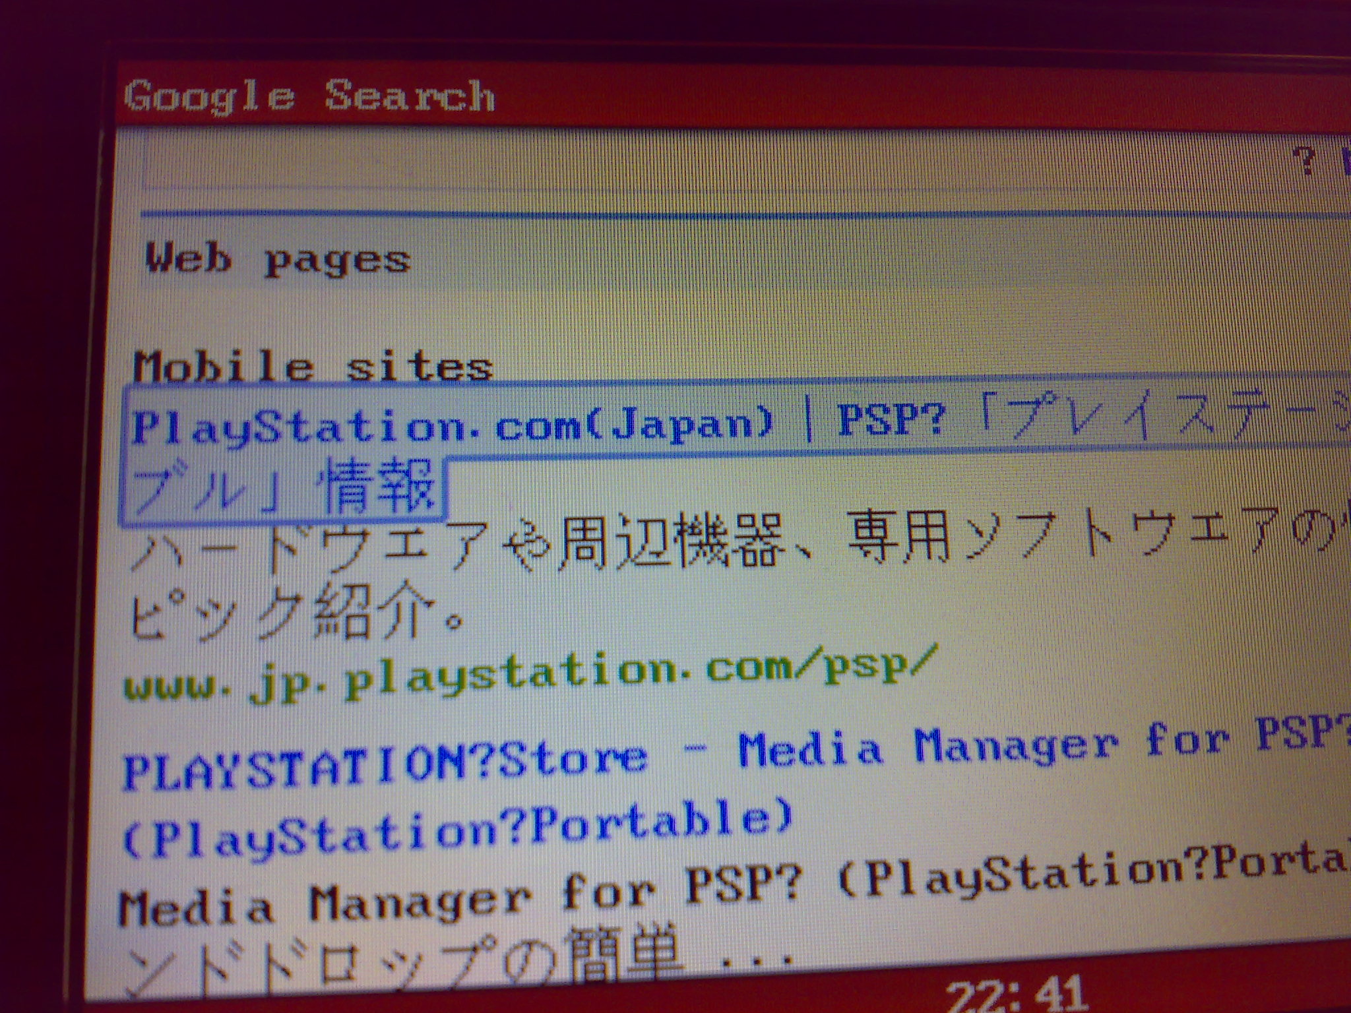
Task: Click the Google Search title bar
Action: coord(310,97)
